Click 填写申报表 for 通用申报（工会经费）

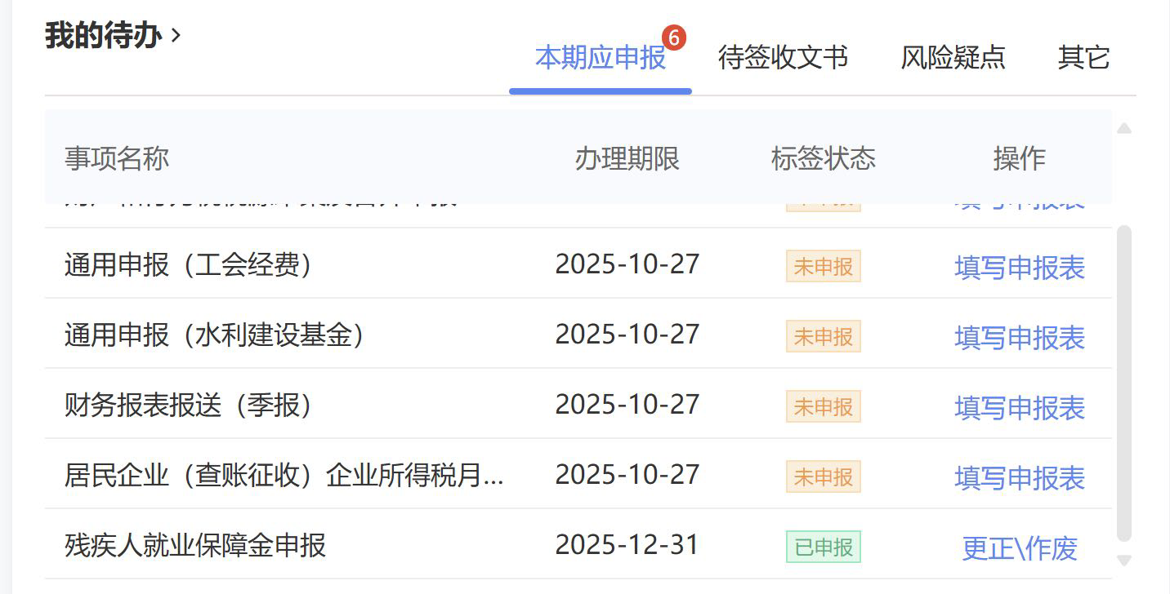[x=1019, y=268]
